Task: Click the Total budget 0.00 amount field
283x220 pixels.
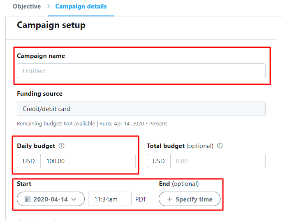Action: [218, 161]
